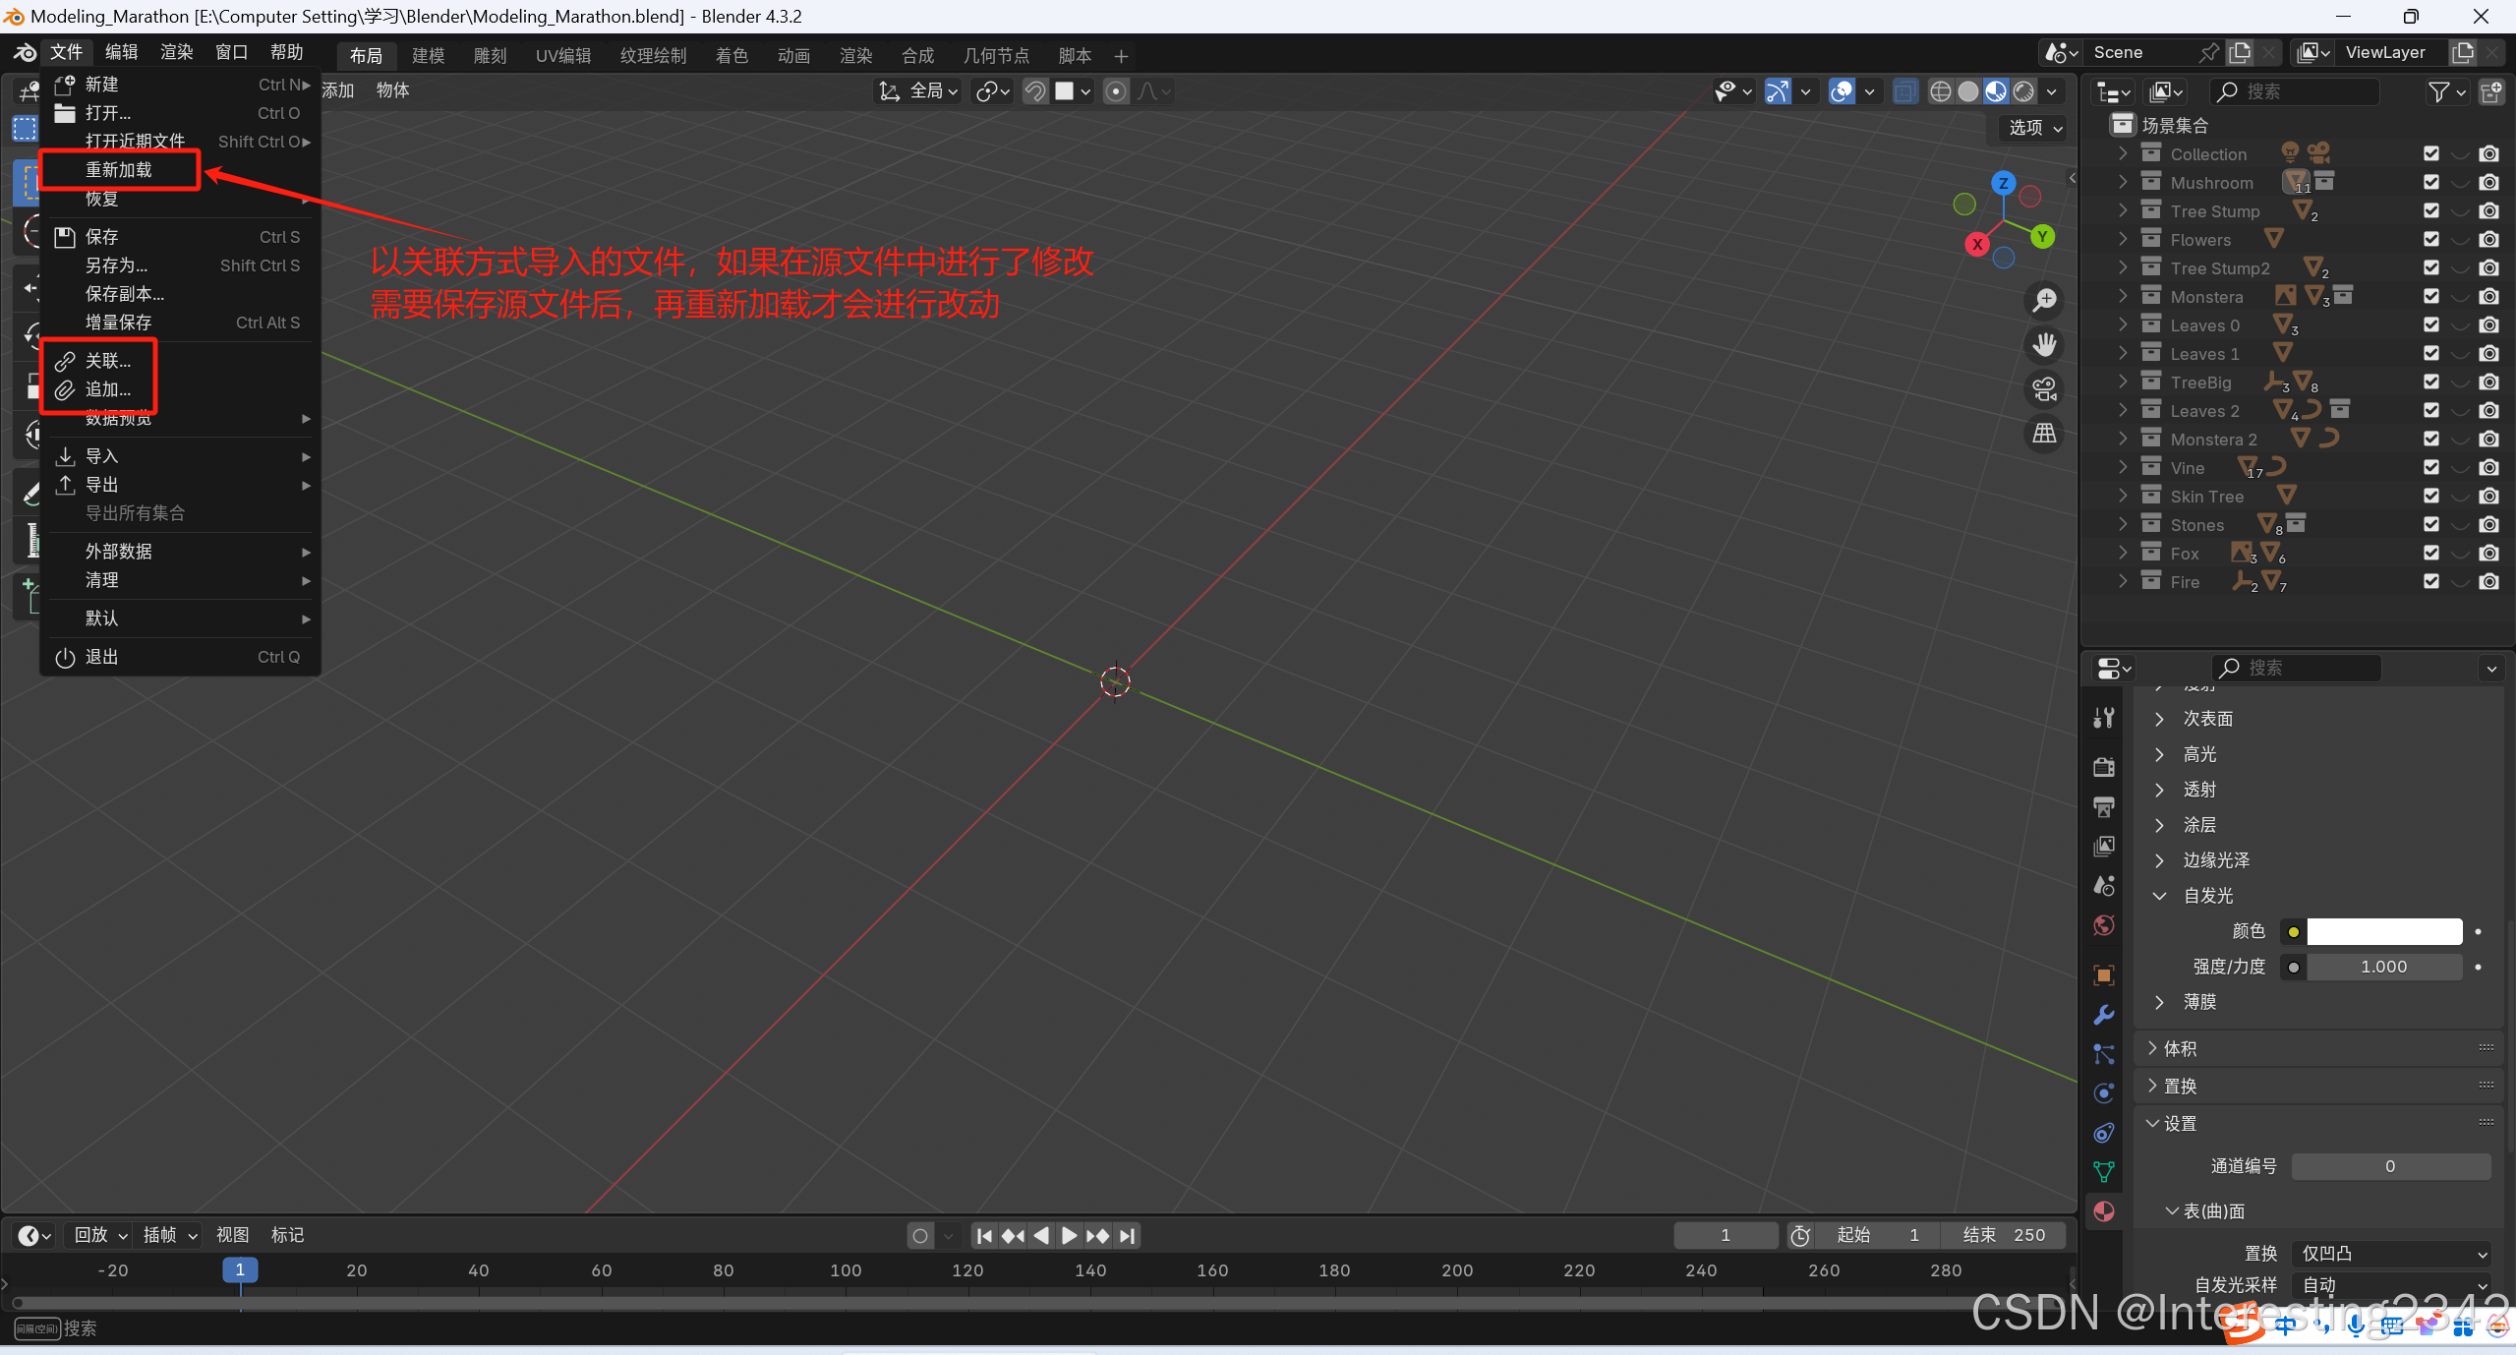
Task: Click the emission 颜色 white swatch
Action: click(x=2383, y=931)
